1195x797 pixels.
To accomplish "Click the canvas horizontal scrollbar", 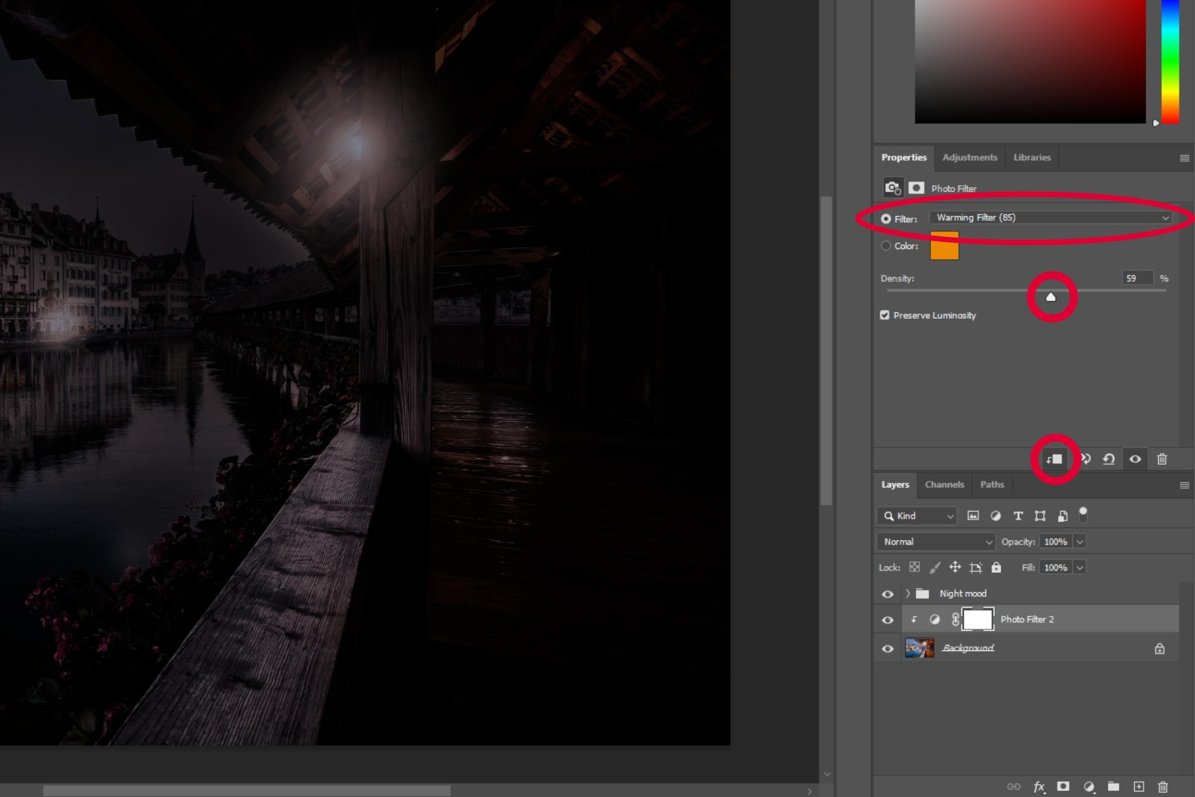I will [x=246, y=792].
